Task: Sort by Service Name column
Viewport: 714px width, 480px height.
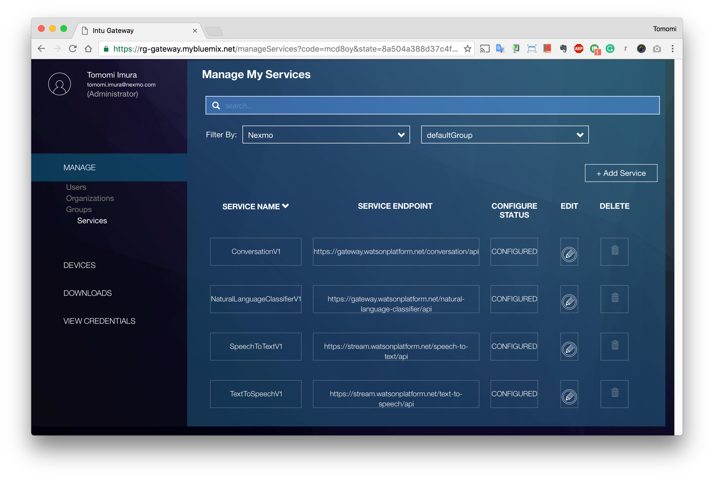Action: [x=256, y=207]
